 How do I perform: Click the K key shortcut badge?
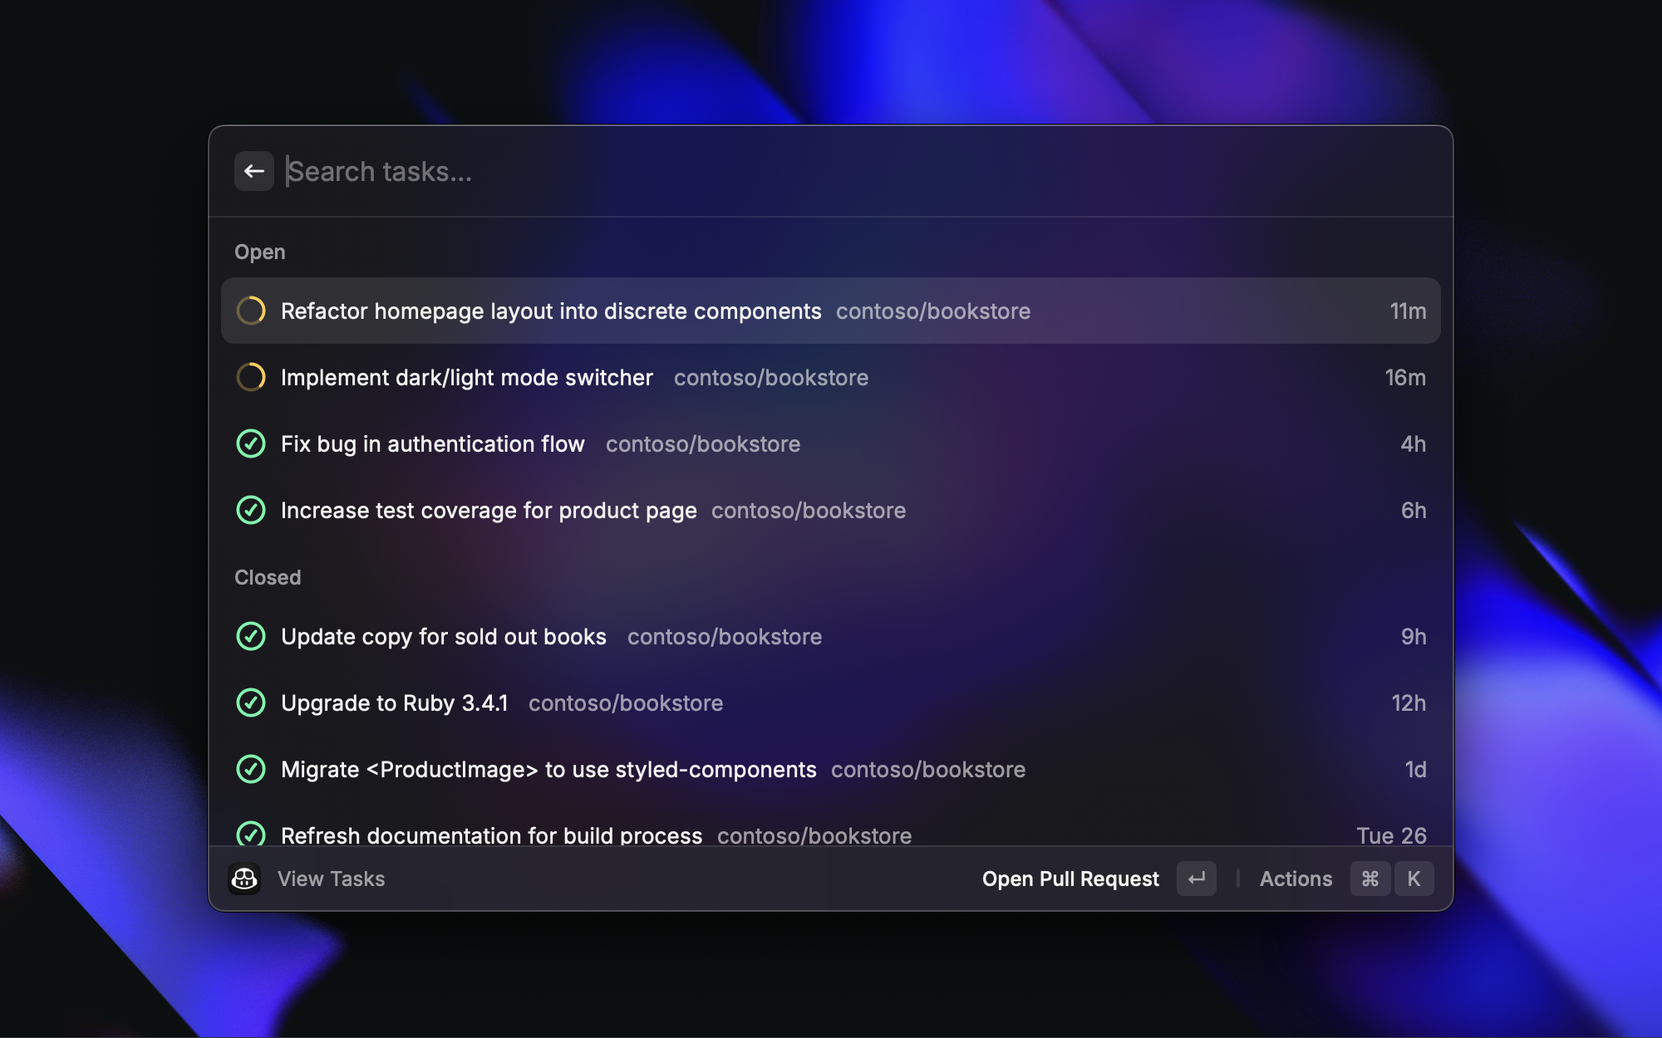1414,879
